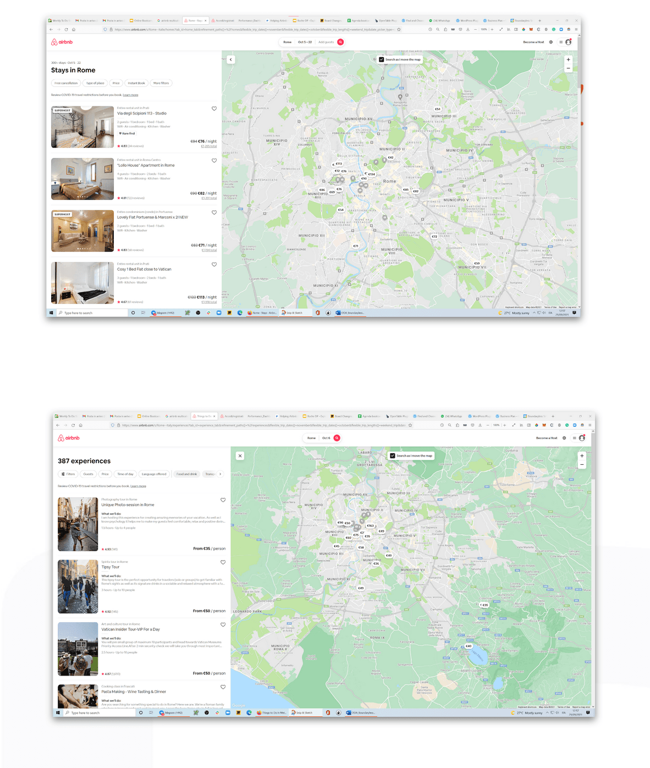The width and height of the screenshot is (650, 768).
Task: Heart the Cosy 1 Bed Flat close to Vatican
Action: point(214,265)
